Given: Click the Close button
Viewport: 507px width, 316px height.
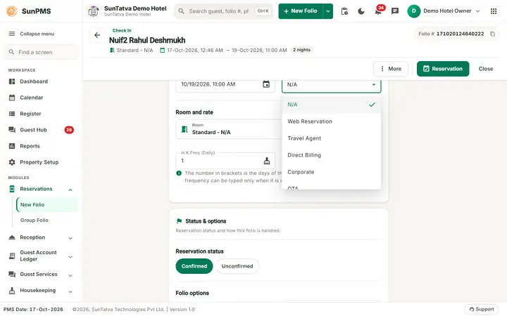Looking at the screenshot, I should pyautogui.click(x=486, y=69).
